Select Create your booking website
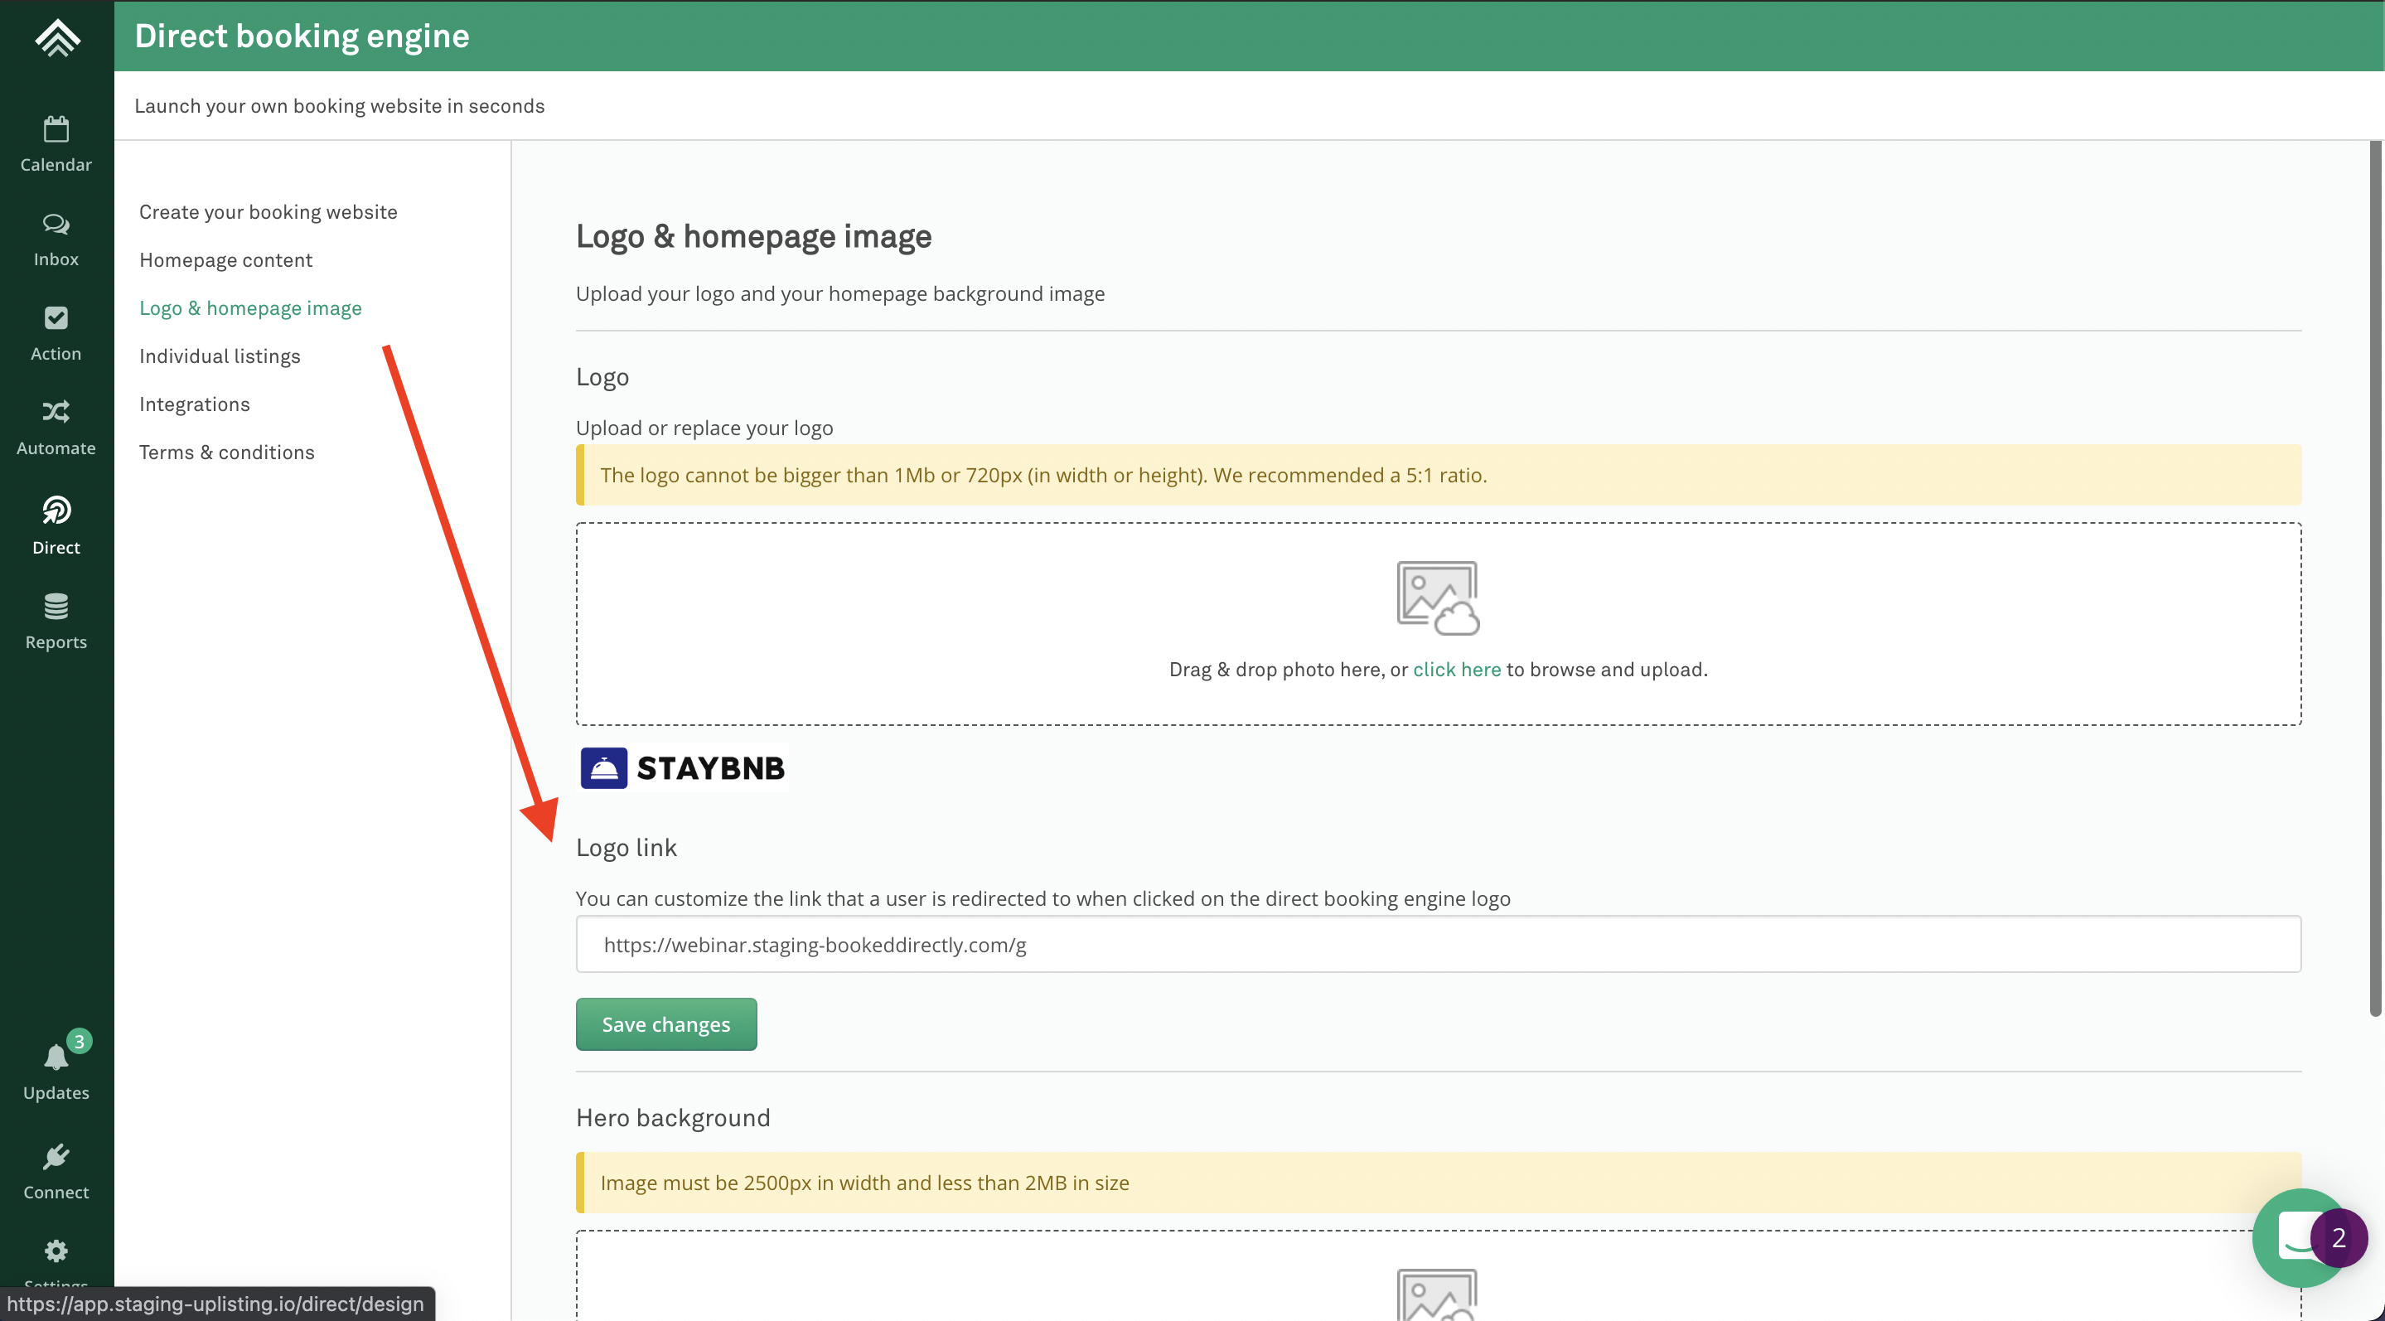This screenshot has height=1321, width=2385. pyautogui.click(x=268, y=212)
